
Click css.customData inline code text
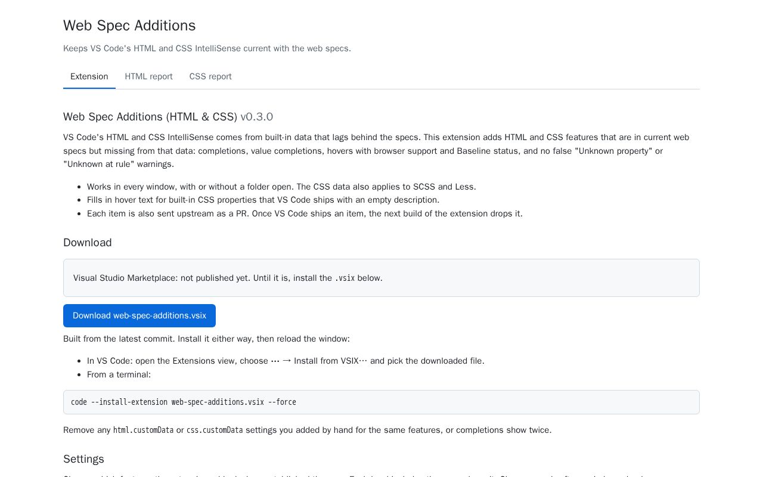[215, 430]
